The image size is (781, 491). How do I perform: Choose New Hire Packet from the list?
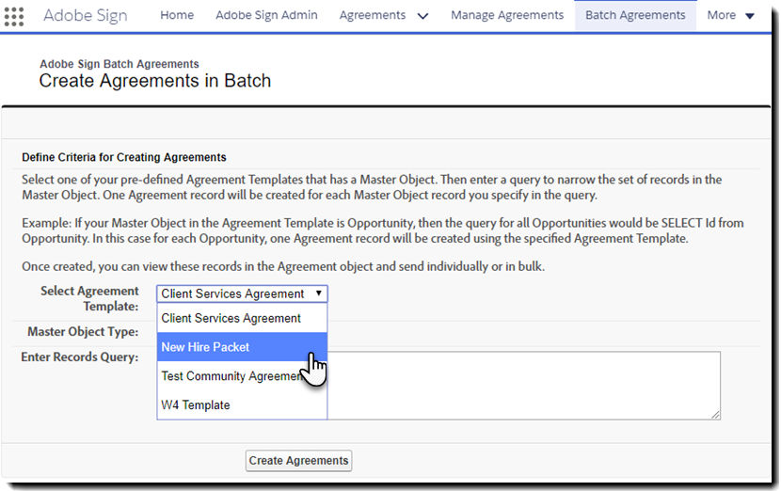click(x=206, y=347)
